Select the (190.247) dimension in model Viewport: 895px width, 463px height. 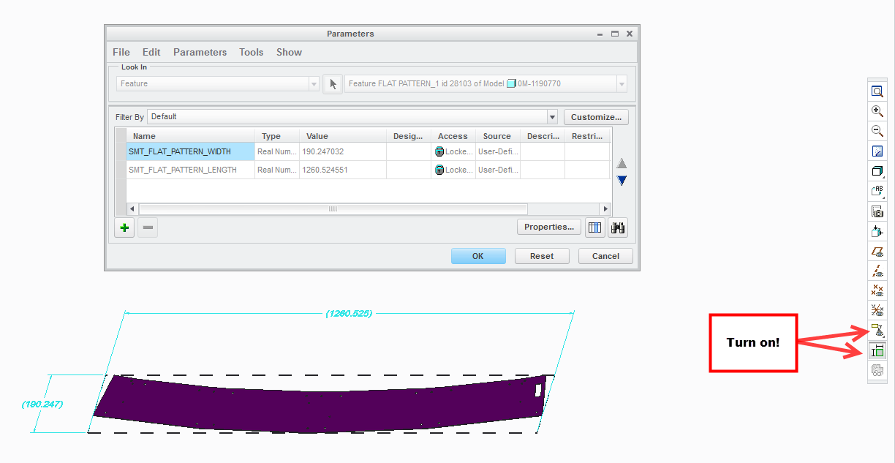pos(42,404)
